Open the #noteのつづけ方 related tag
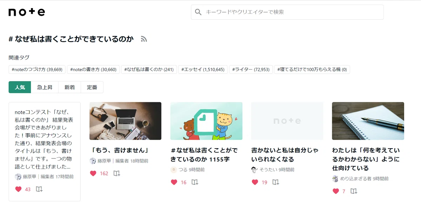Screen dimensions: 421x215 coord(37,70)
